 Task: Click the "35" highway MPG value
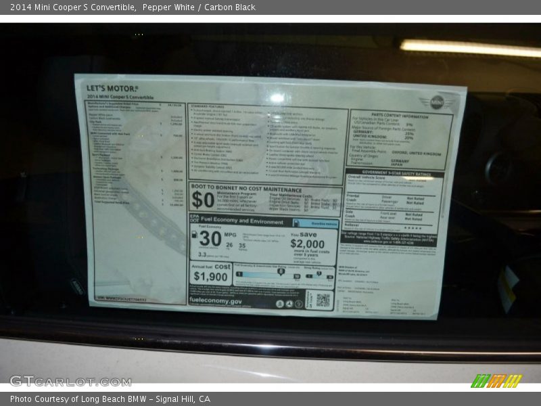tap(242, 246)
